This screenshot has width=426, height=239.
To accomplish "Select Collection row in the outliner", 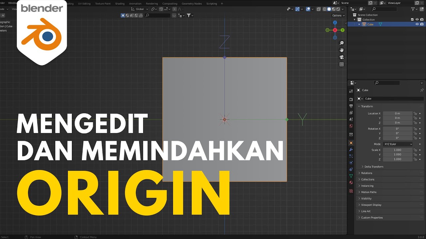I will (x=368, y=20).
